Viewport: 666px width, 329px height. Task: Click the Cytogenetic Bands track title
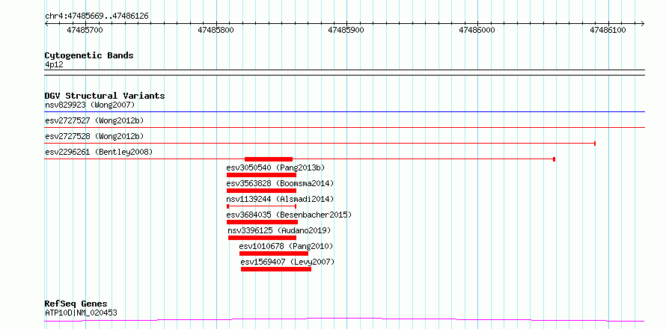pos(89,55)
